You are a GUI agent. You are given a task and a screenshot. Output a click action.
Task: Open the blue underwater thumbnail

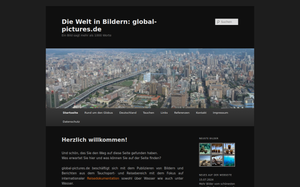[x=229, y=161]
